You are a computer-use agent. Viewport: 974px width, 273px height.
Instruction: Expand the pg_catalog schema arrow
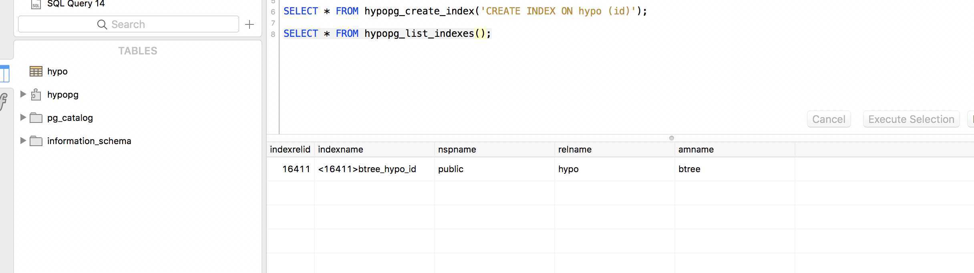click(x=23, y=117)
